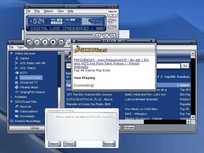
Task: Click the Go search button
Action: pos(185,66)
